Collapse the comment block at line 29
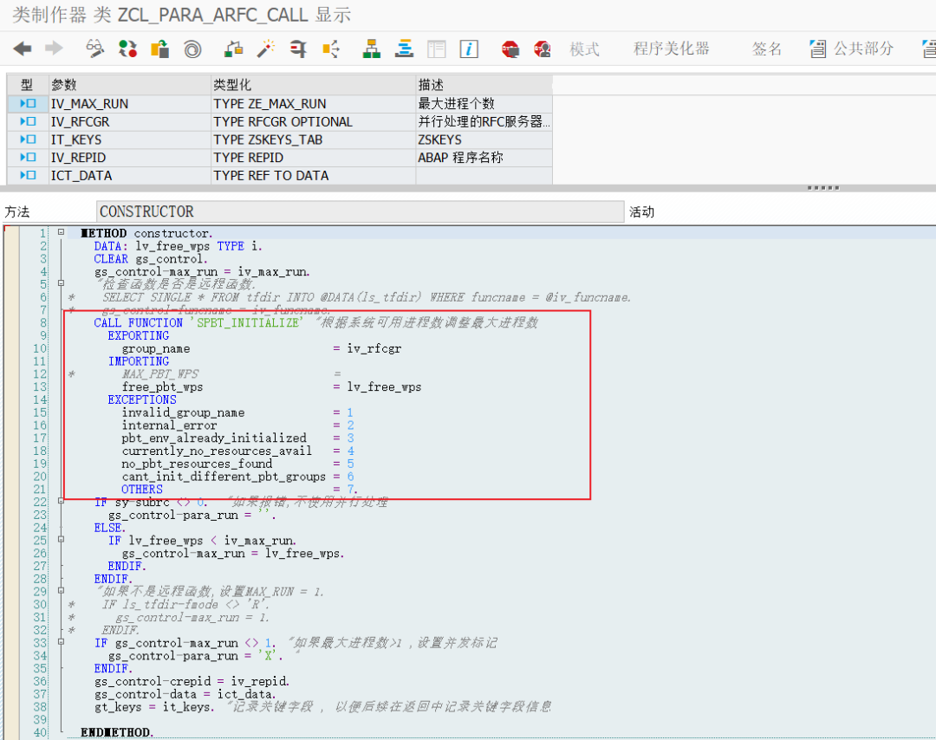Screen dimensions: 936x740 point(61,590)
